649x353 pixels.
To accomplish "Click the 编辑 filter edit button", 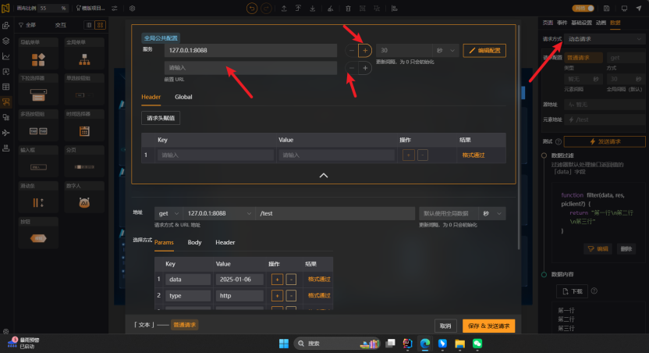I will [x=598, y=249].
